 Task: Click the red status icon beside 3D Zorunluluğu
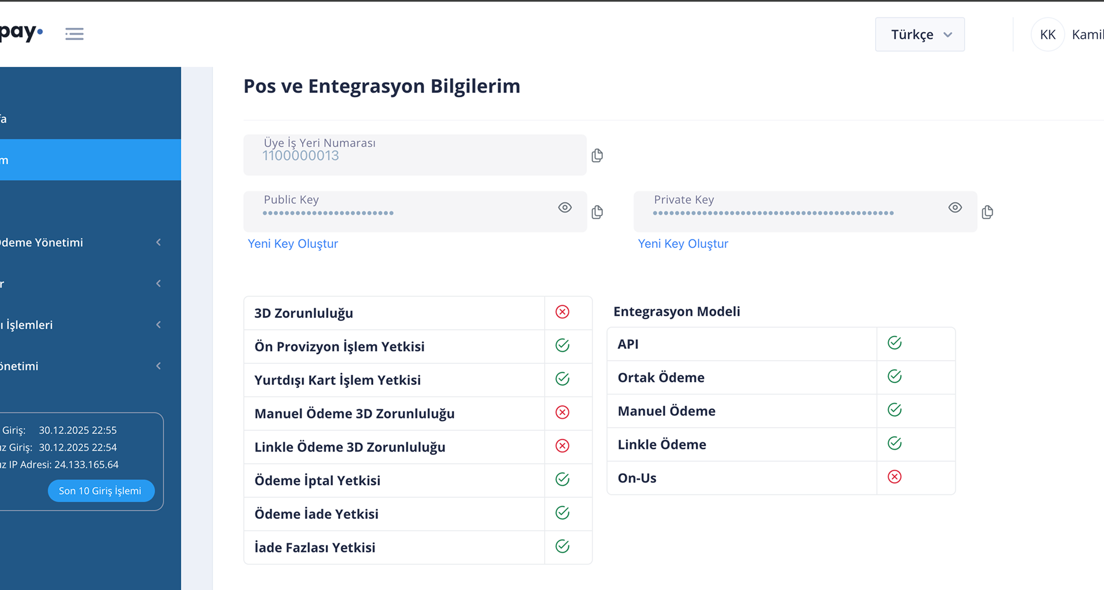562,312
